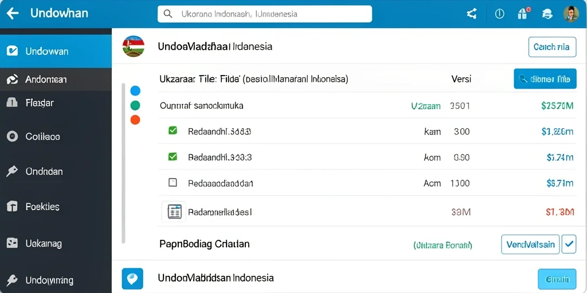Screen dimensions: 587x293
Task: Open Cotilkaoo sidebar item
Action: click(56, 137)
